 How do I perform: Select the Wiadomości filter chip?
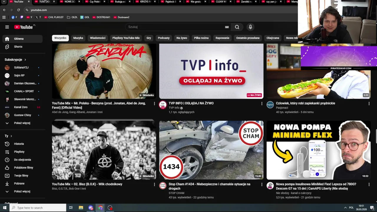pos(98,38)
